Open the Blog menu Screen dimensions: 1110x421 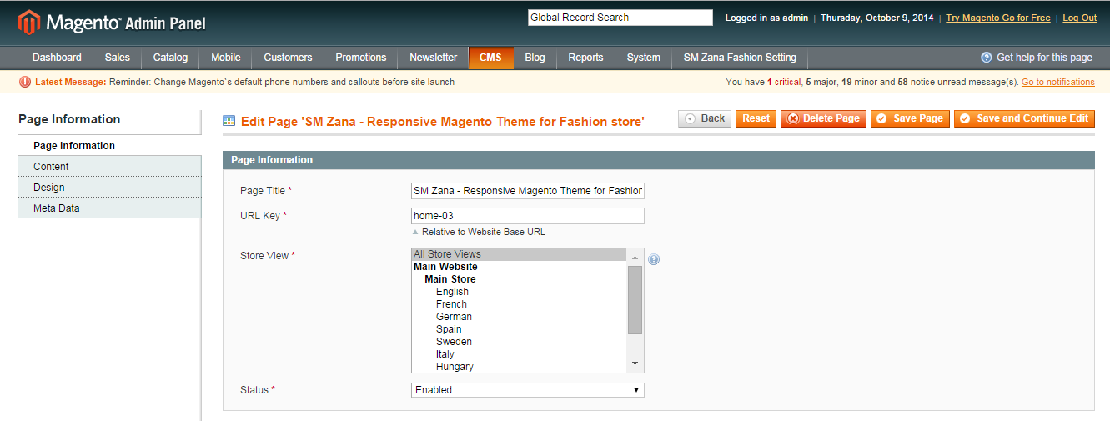pyautogui.click(x=535, y=58)
